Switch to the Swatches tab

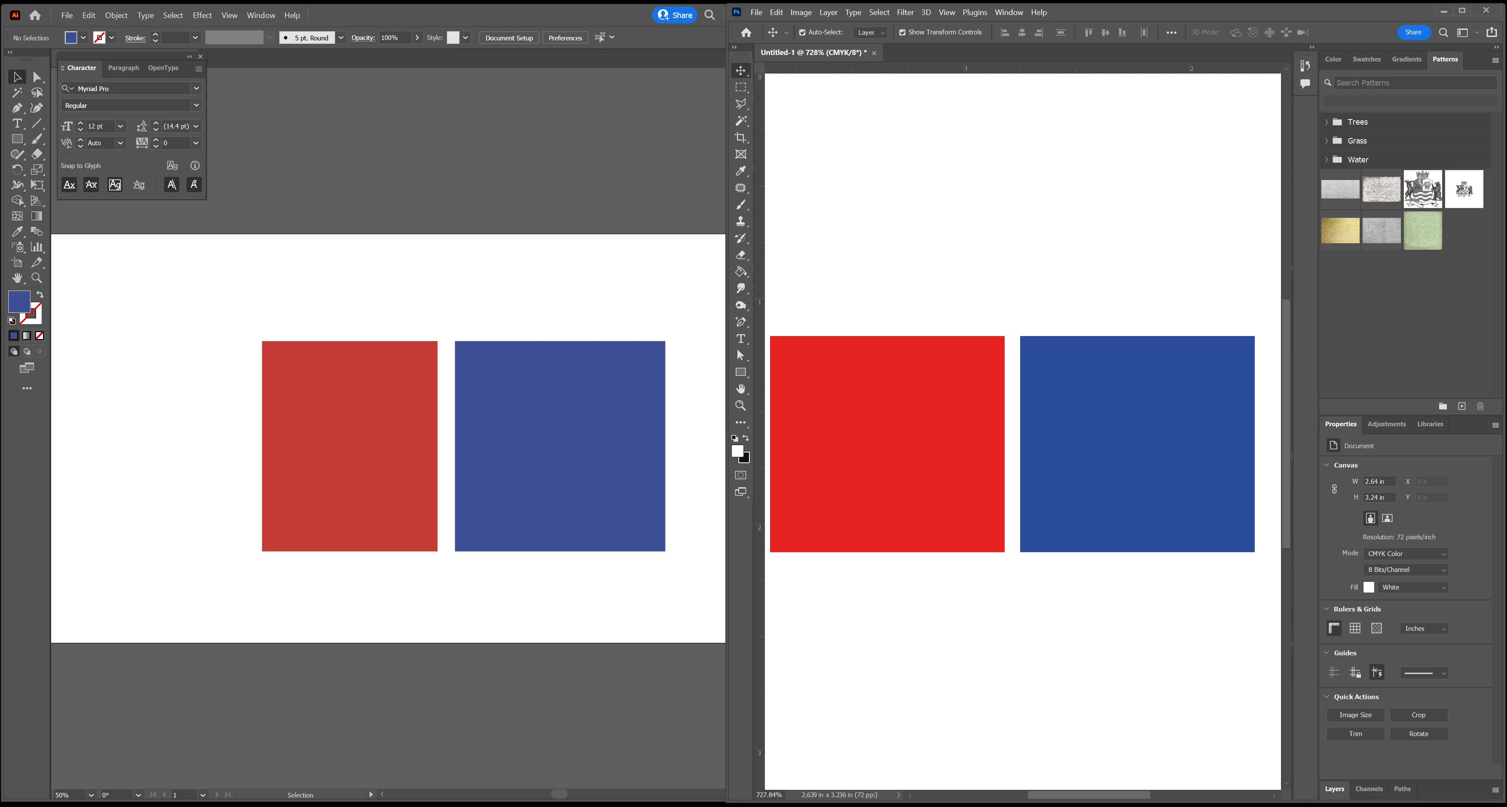[x=1366, y=59]
